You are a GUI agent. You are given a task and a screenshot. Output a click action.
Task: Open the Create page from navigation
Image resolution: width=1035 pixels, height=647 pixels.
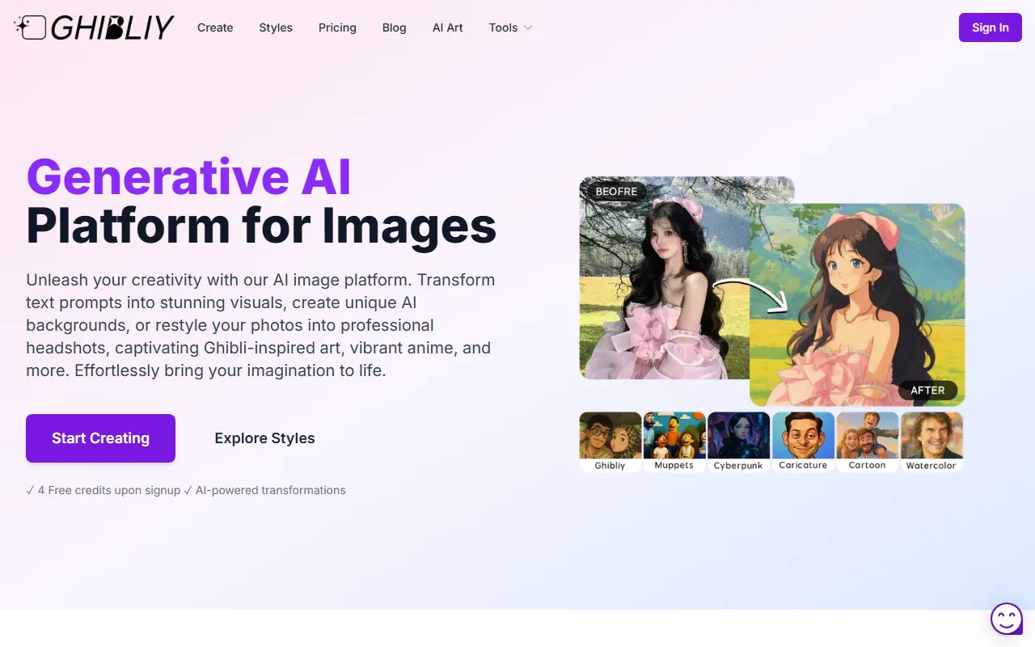pos(215,27)
